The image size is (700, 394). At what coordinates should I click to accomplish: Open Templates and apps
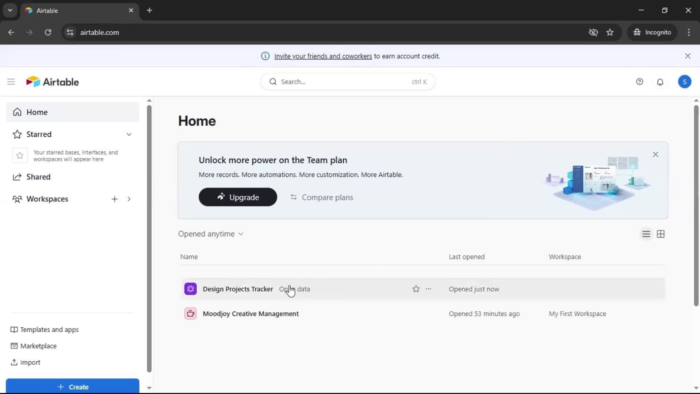[x=49, y=329]
